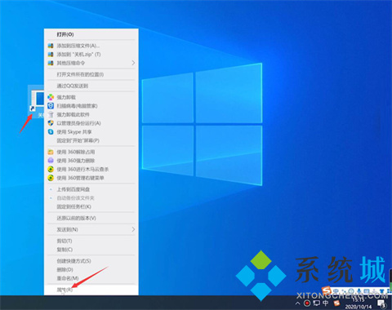
Task: Click the colorful 强力卸载 entry
Action: [91, 97]
